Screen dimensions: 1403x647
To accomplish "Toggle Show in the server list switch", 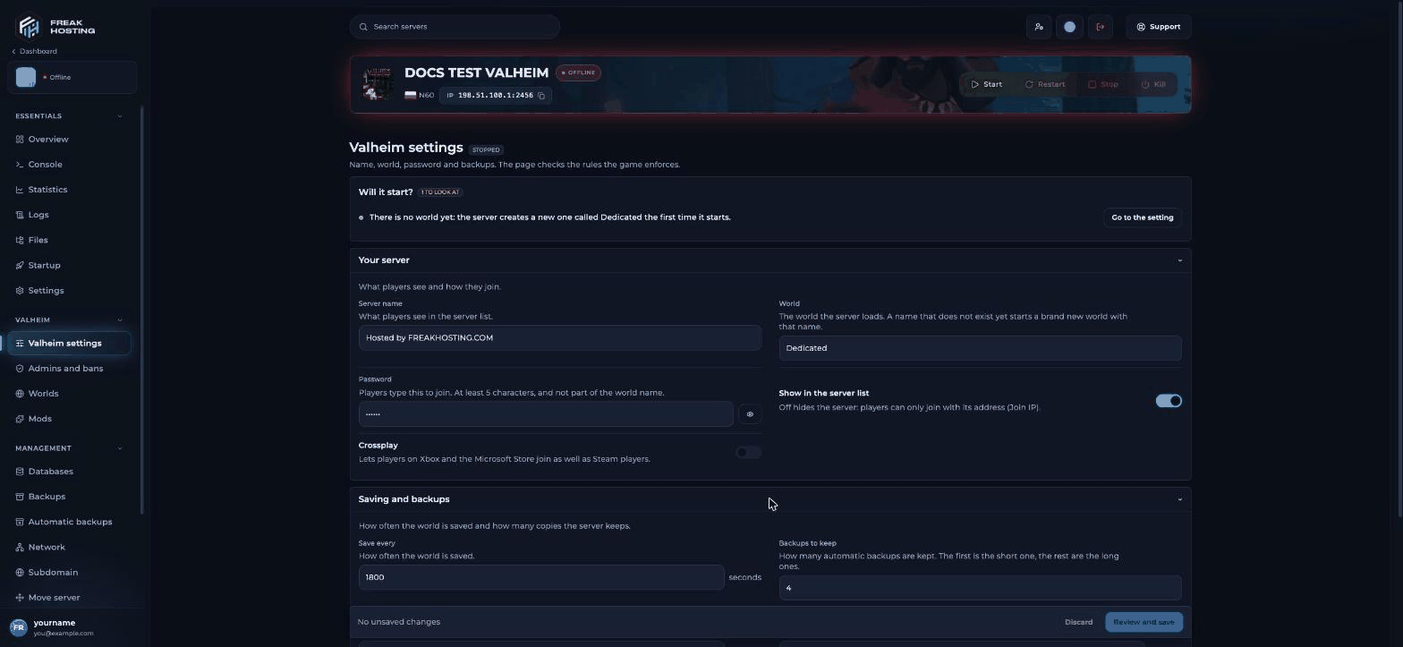I will pyautogui.click(x=1169, y=401).
